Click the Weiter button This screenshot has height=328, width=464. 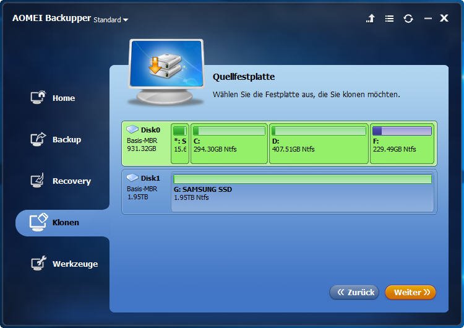tap(410, 293)
